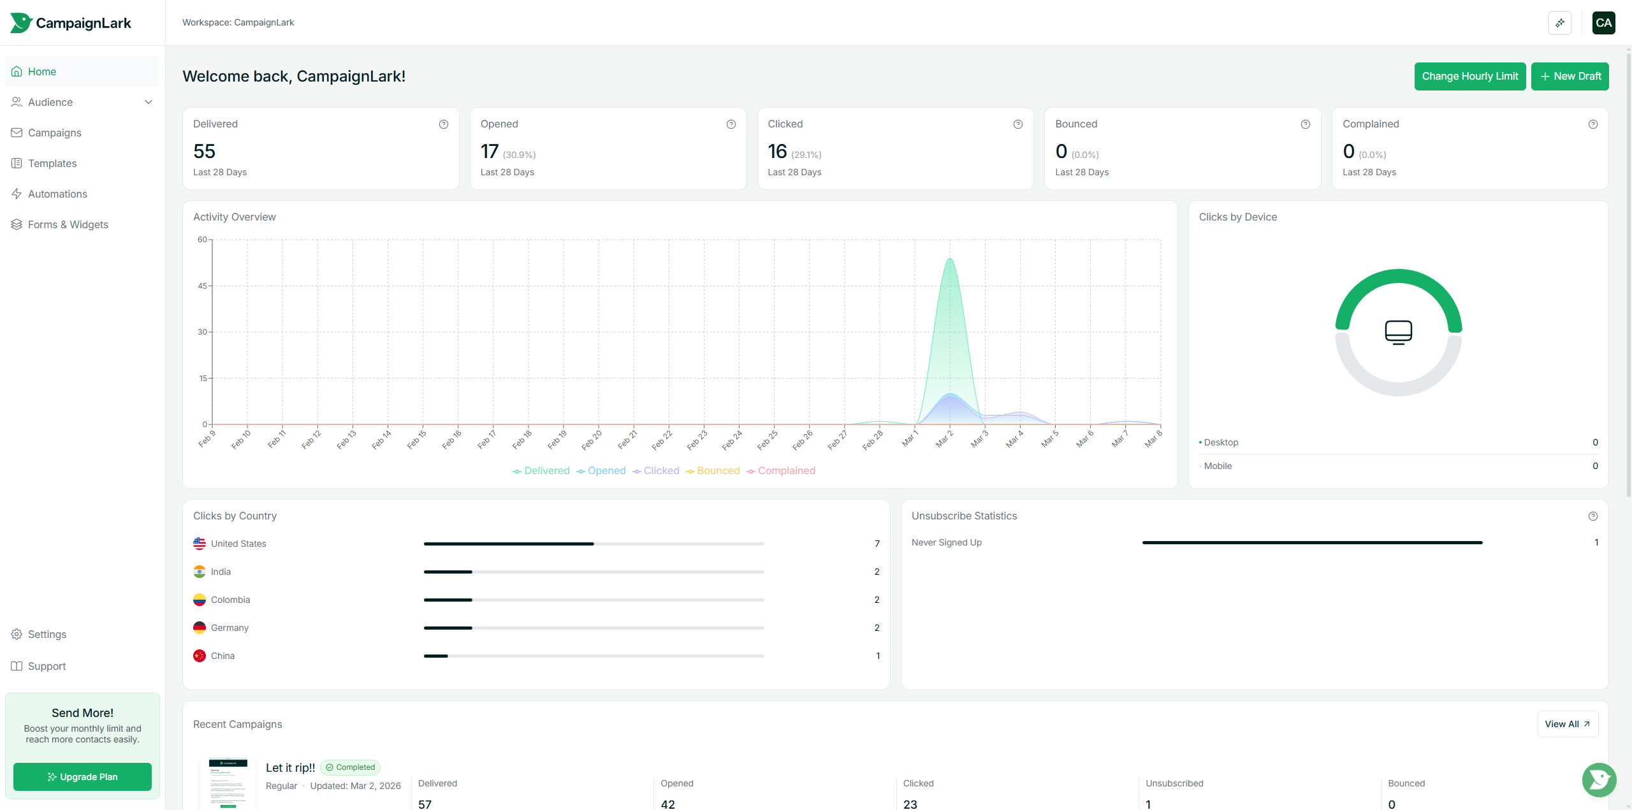Click the CampaignLark logo
This screenshot has width=1632, height=810.
click(71, 23)
